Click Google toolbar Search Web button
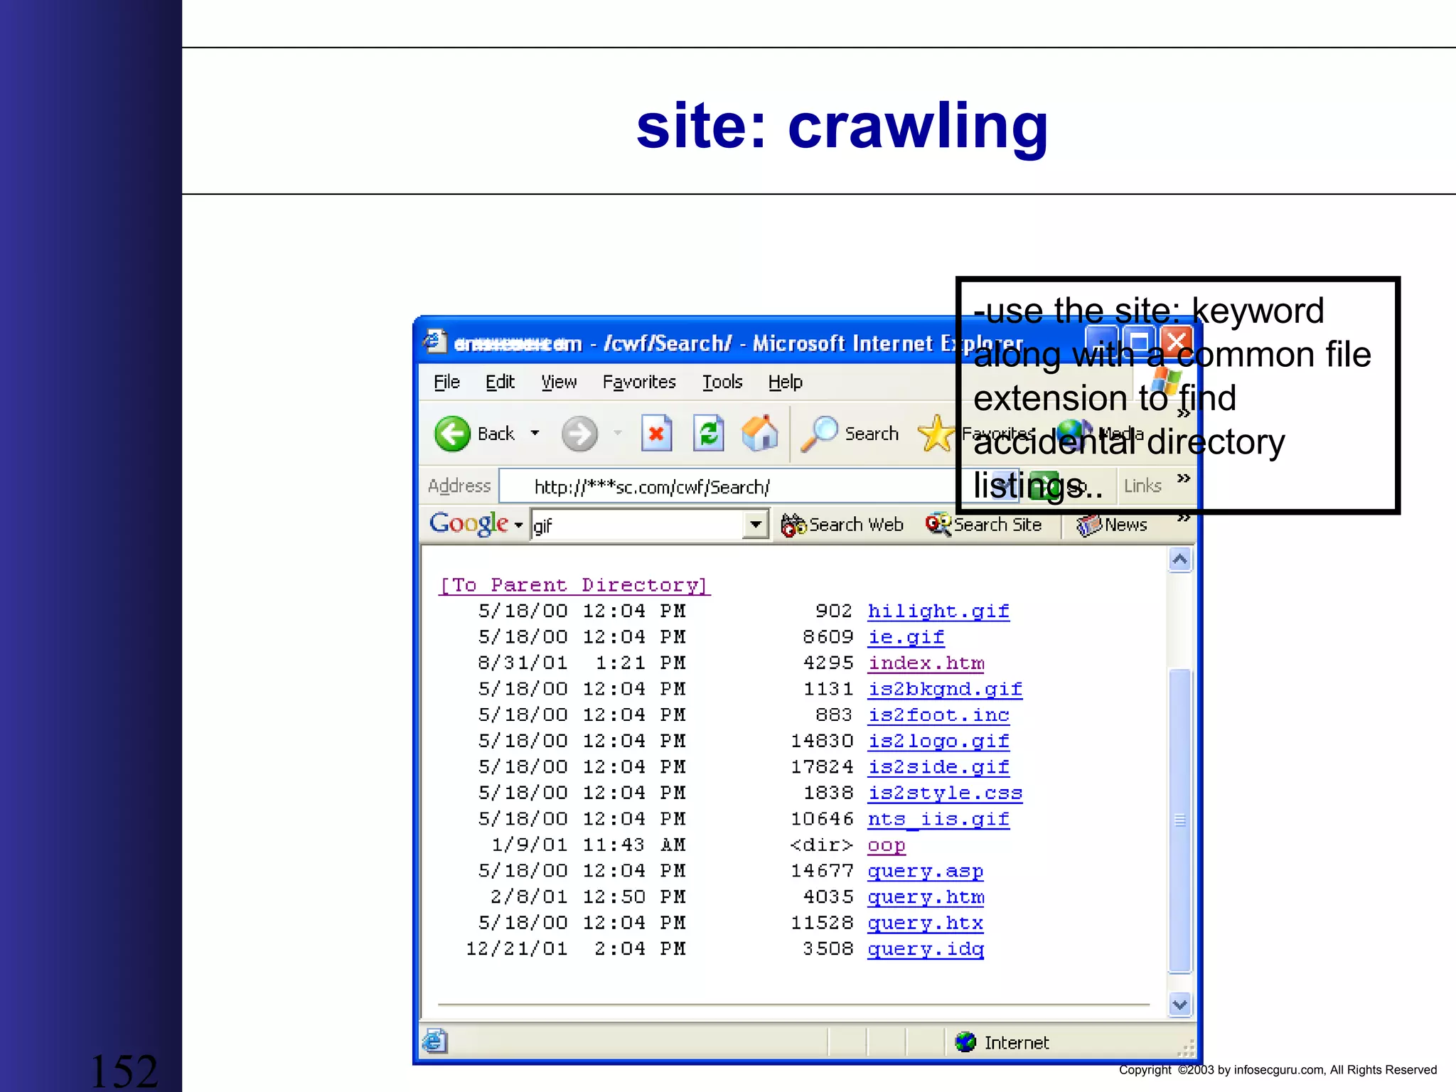This screenshot has width=1456, height=1092. [x=842, y=525]
